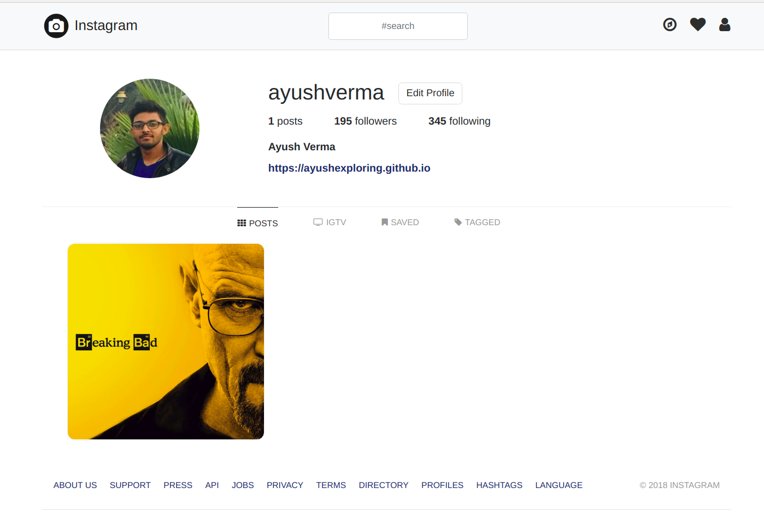Image resolution: width=764 pixels, height=523 pixels.
Task: Open the JOBS footer link
Action: pyautogui.click(x=243, y=485)
